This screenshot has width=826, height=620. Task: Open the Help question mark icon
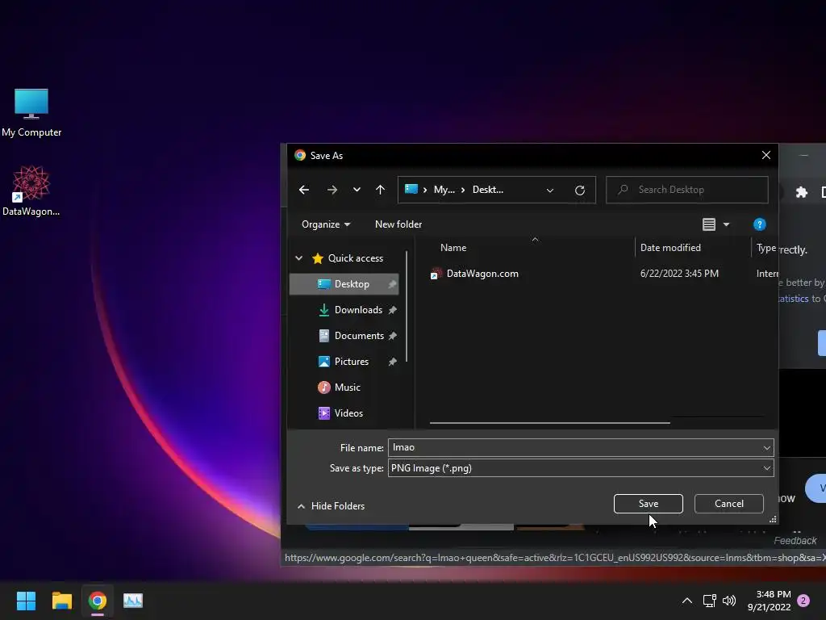pyautogui.click(x=760, y=224)
